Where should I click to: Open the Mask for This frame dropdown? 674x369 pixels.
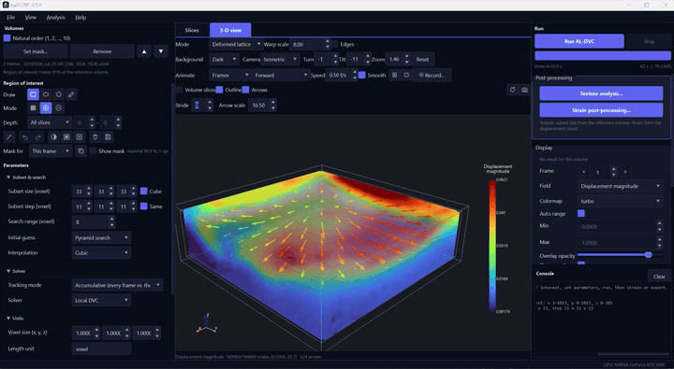click(x=51, y=151)
